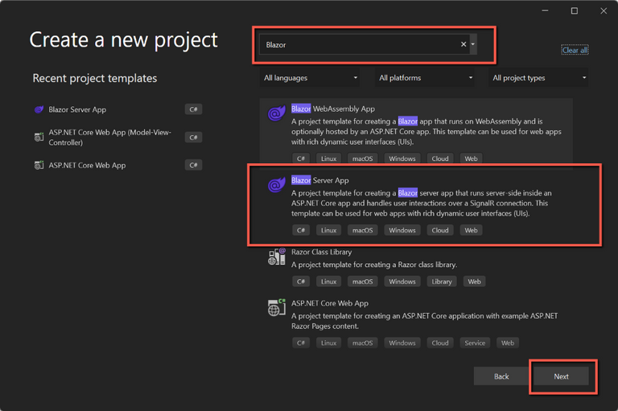The image size is (618, 411).
Task: Click recent ASP.NET Core Web App icon in sidebar
Action: pyautogui.click(x=39, y=166)
